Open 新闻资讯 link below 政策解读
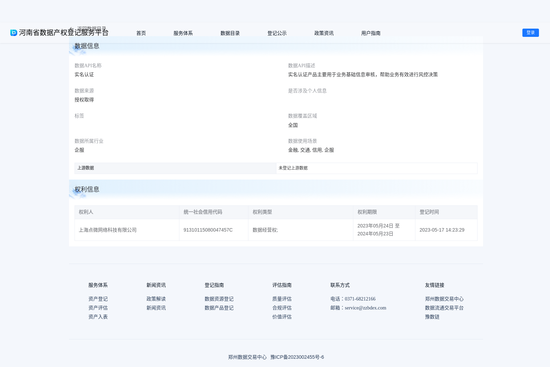The width and height of the screenshot is (550, 367). (x=156, y=308)
